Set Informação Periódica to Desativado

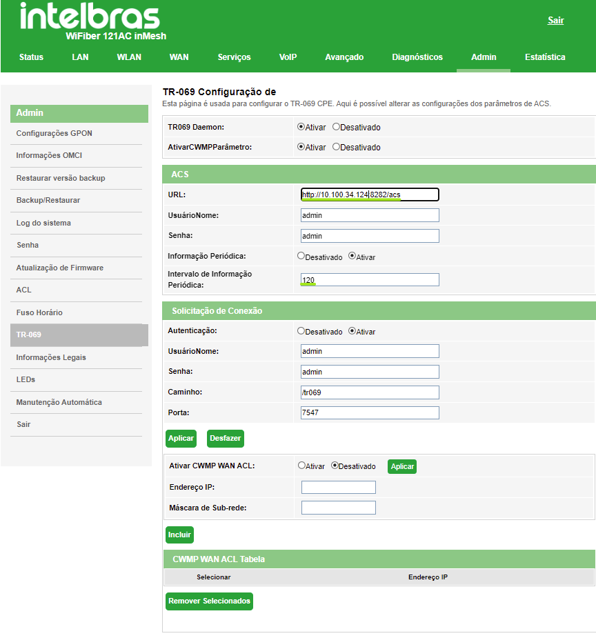(x=301, y=256)
